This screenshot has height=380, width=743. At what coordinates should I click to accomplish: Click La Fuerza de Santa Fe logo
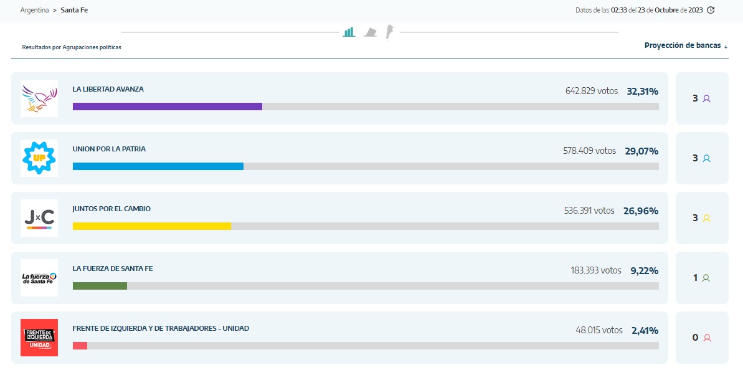[x=39, y=278]
